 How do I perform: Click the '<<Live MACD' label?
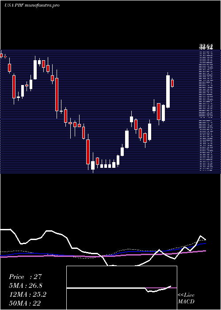[186, 298]
